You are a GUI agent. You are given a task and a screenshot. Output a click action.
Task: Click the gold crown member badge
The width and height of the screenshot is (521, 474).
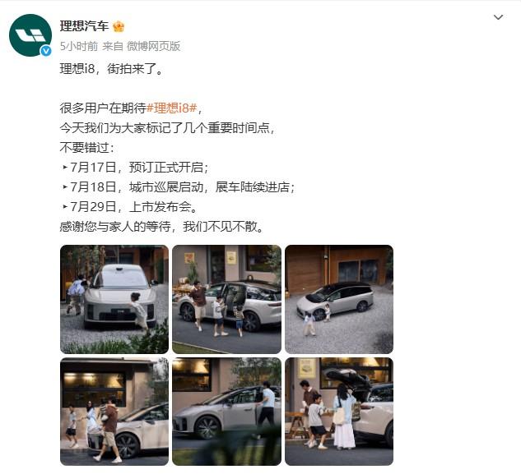(x=119, y=26)
